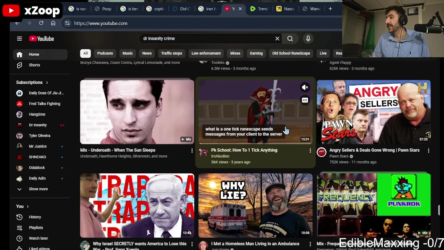Click the magnifier search button

point(290,39)
